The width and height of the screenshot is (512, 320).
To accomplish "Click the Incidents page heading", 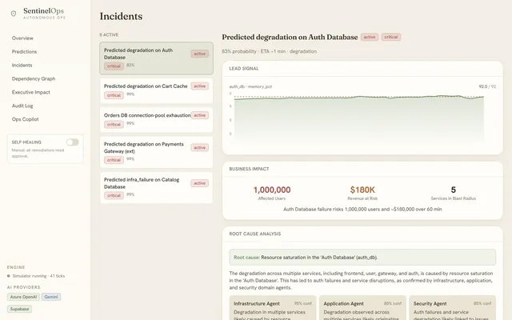I will 121,16.
